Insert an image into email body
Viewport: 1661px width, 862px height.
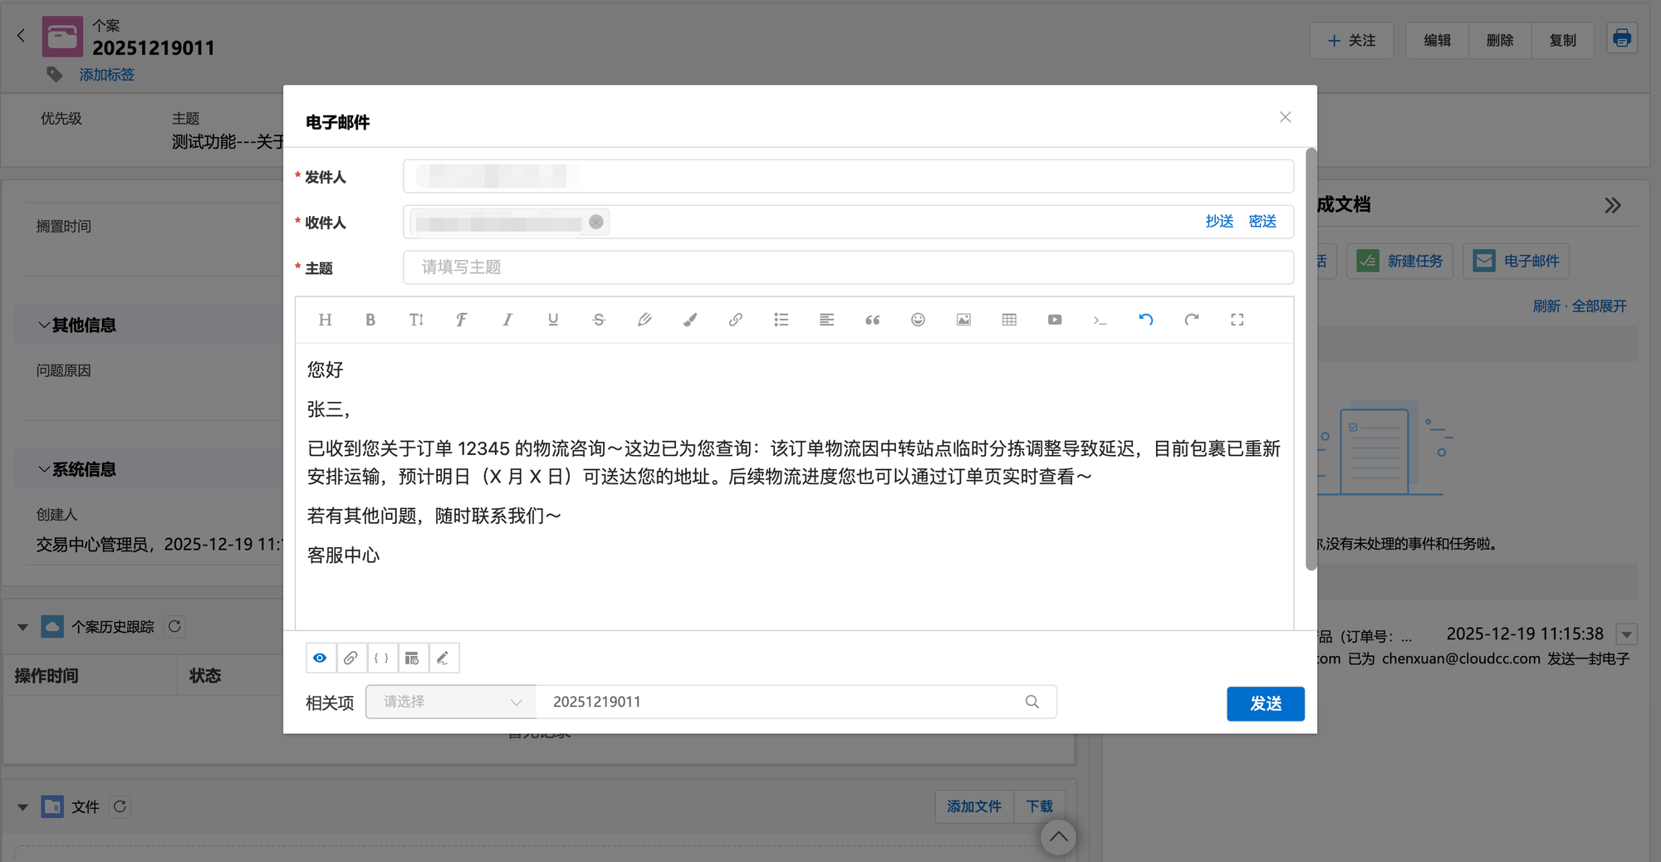(x=963, y=320)
